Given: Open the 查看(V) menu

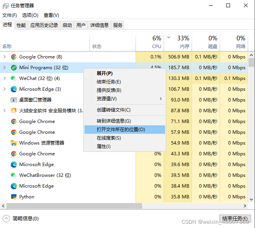Looking at the screenshot, I should pos(51,15).
